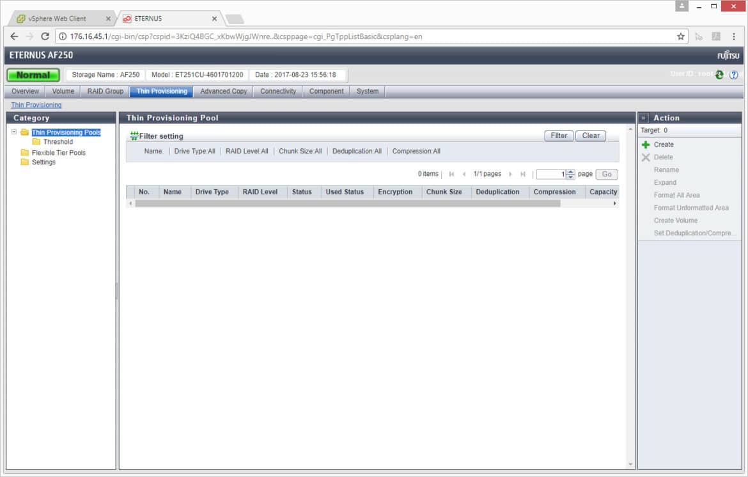This screenshot has height=477, width=748.
Task: Click the site information icon in address bar
Action: point(63,36)
